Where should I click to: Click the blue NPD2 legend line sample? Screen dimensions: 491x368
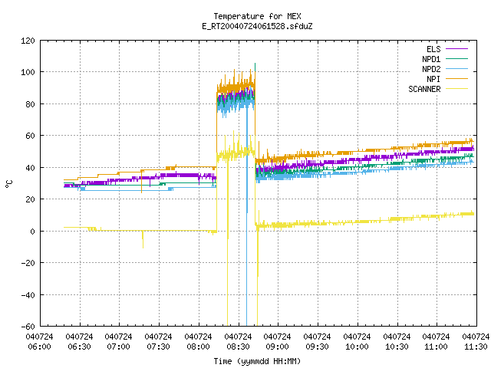456,69
